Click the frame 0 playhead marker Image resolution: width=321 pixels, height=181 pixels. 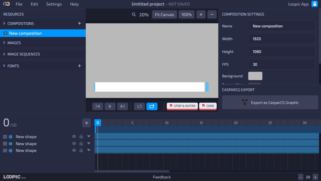[98, 123]
